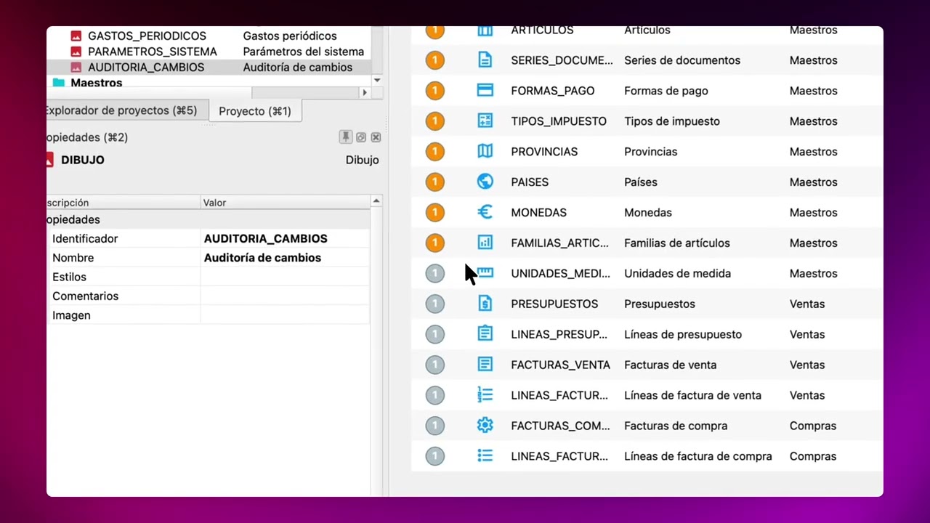
Task: Click the orange 1 badge in the PROVINCIAS row
Action: coord(434,152)
